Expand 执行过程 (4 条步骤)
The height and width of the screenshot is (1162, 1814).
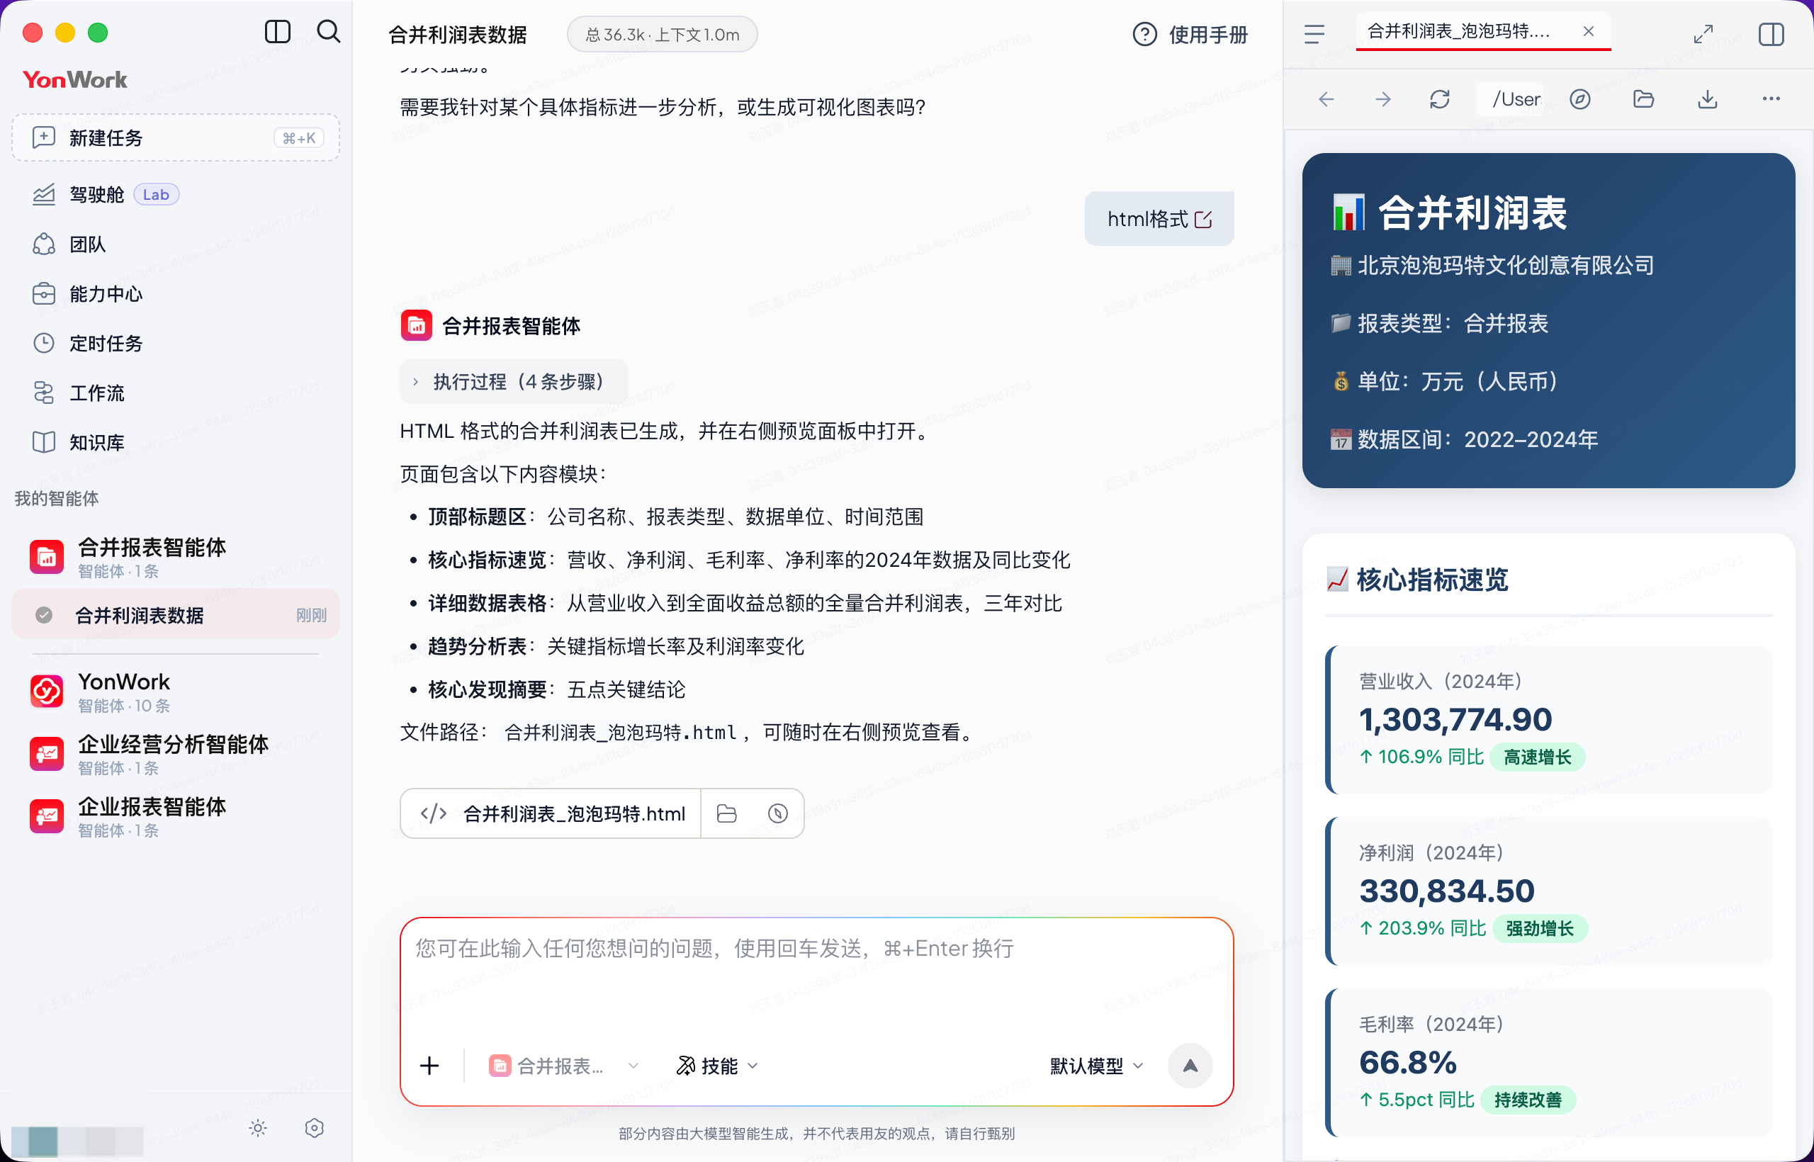tap(514, 381)
